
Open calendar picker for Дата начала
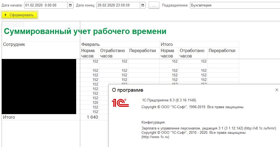pyautogui.click(x=70, y=5)
